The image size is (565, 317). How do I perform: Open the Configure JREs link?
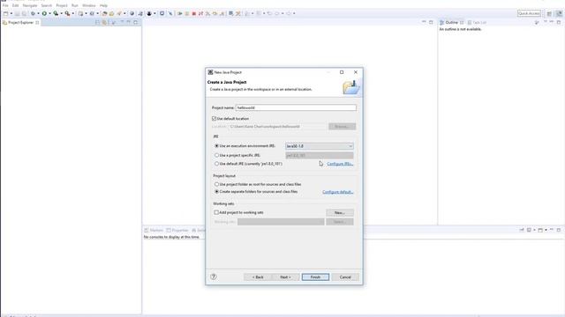[340, 164]
